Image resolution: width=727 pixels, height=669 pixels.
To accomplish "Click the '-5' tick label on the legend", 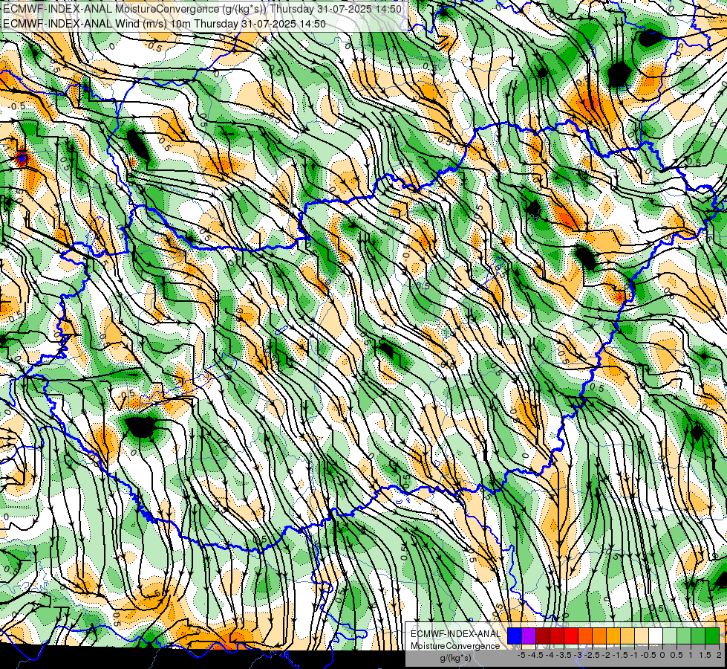I will pyautogui.click(x=521, y=655).
